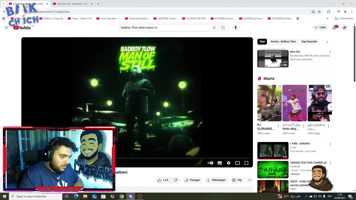Open the Chrome profile avatar
This screenshot has height=200, width=356.
(345, 12)
